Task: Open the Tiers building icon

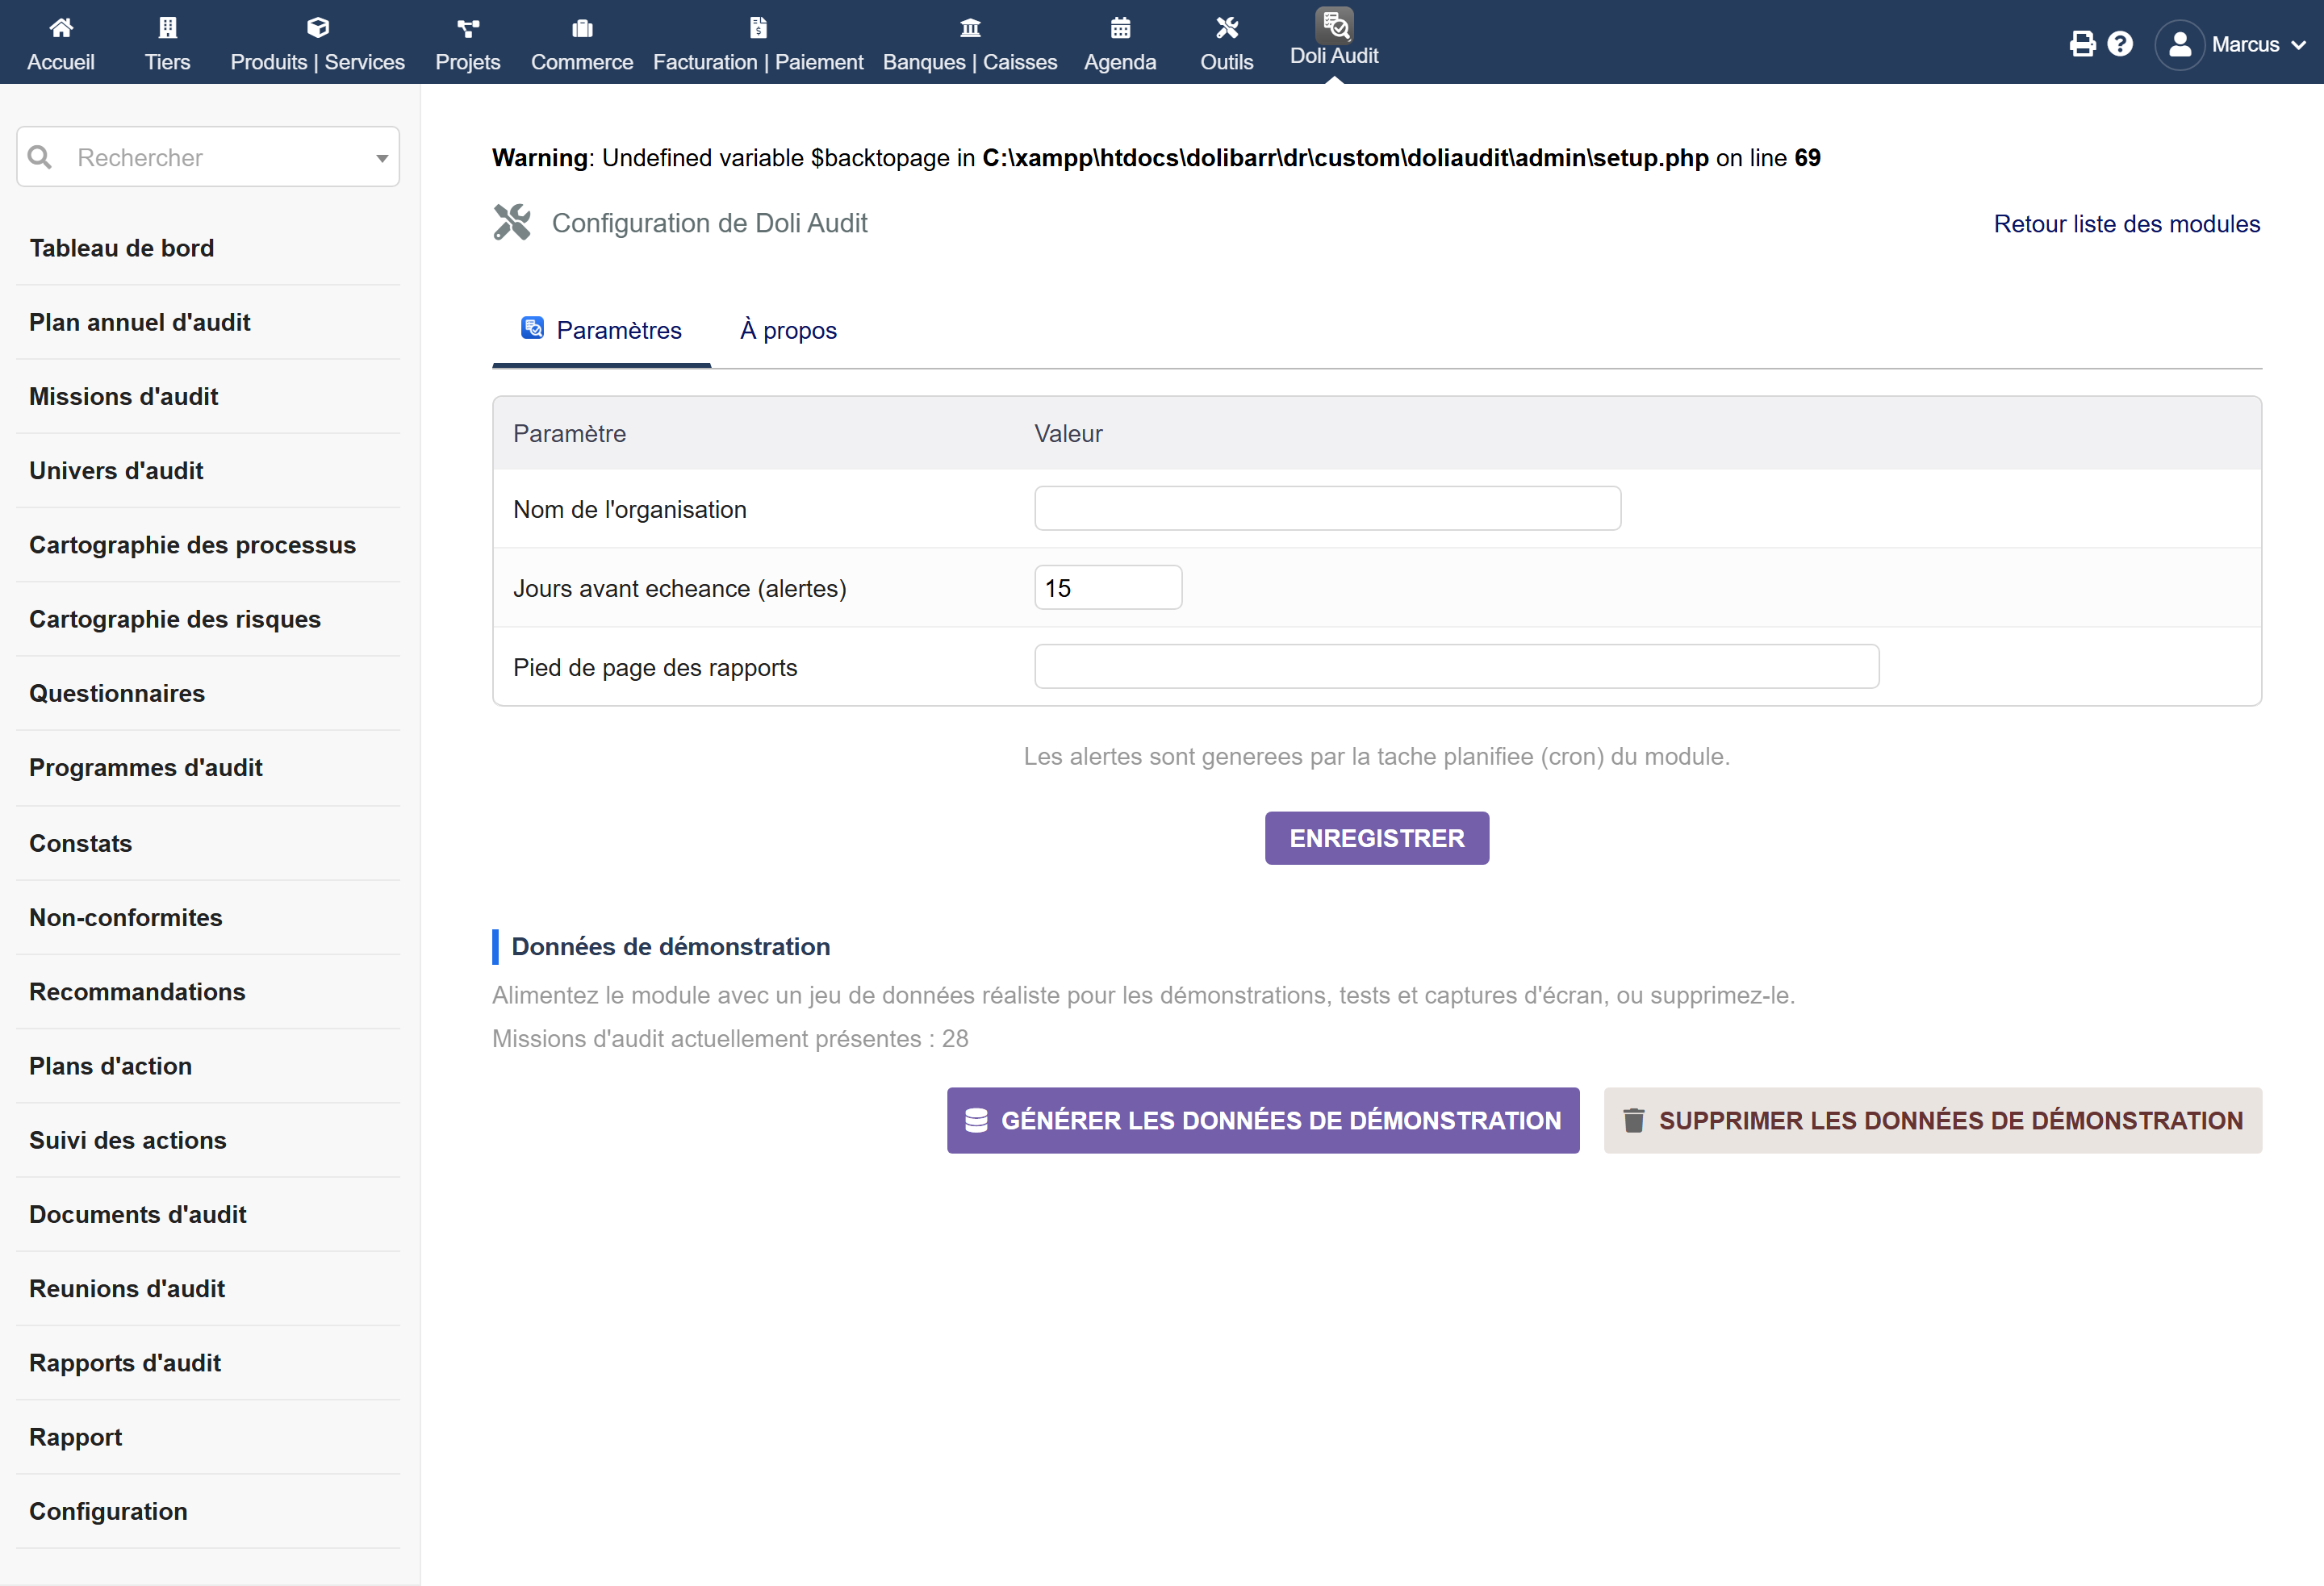Action: (x=167, y=27)
